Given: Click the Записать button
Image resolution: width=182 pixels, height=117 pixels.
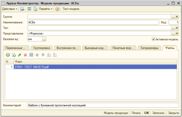Looking at the screenshot, I should tap(158, 113).
